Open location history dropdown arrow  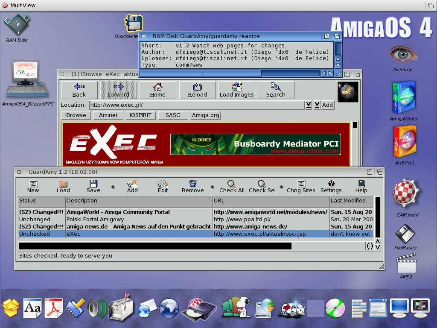click(x=309, y=105)
